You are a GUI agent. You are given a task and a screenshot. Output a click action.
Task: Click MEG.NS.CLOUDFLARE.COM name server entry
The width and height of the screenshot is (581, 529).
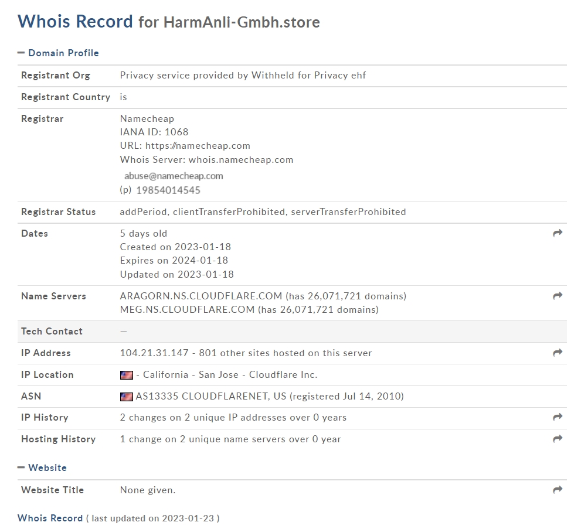[x=187, y=309]
